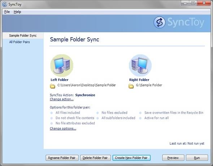Open the Help menu
Viewport: 213px width, 166px height.
pyautogui.click(x=17, y=12)
